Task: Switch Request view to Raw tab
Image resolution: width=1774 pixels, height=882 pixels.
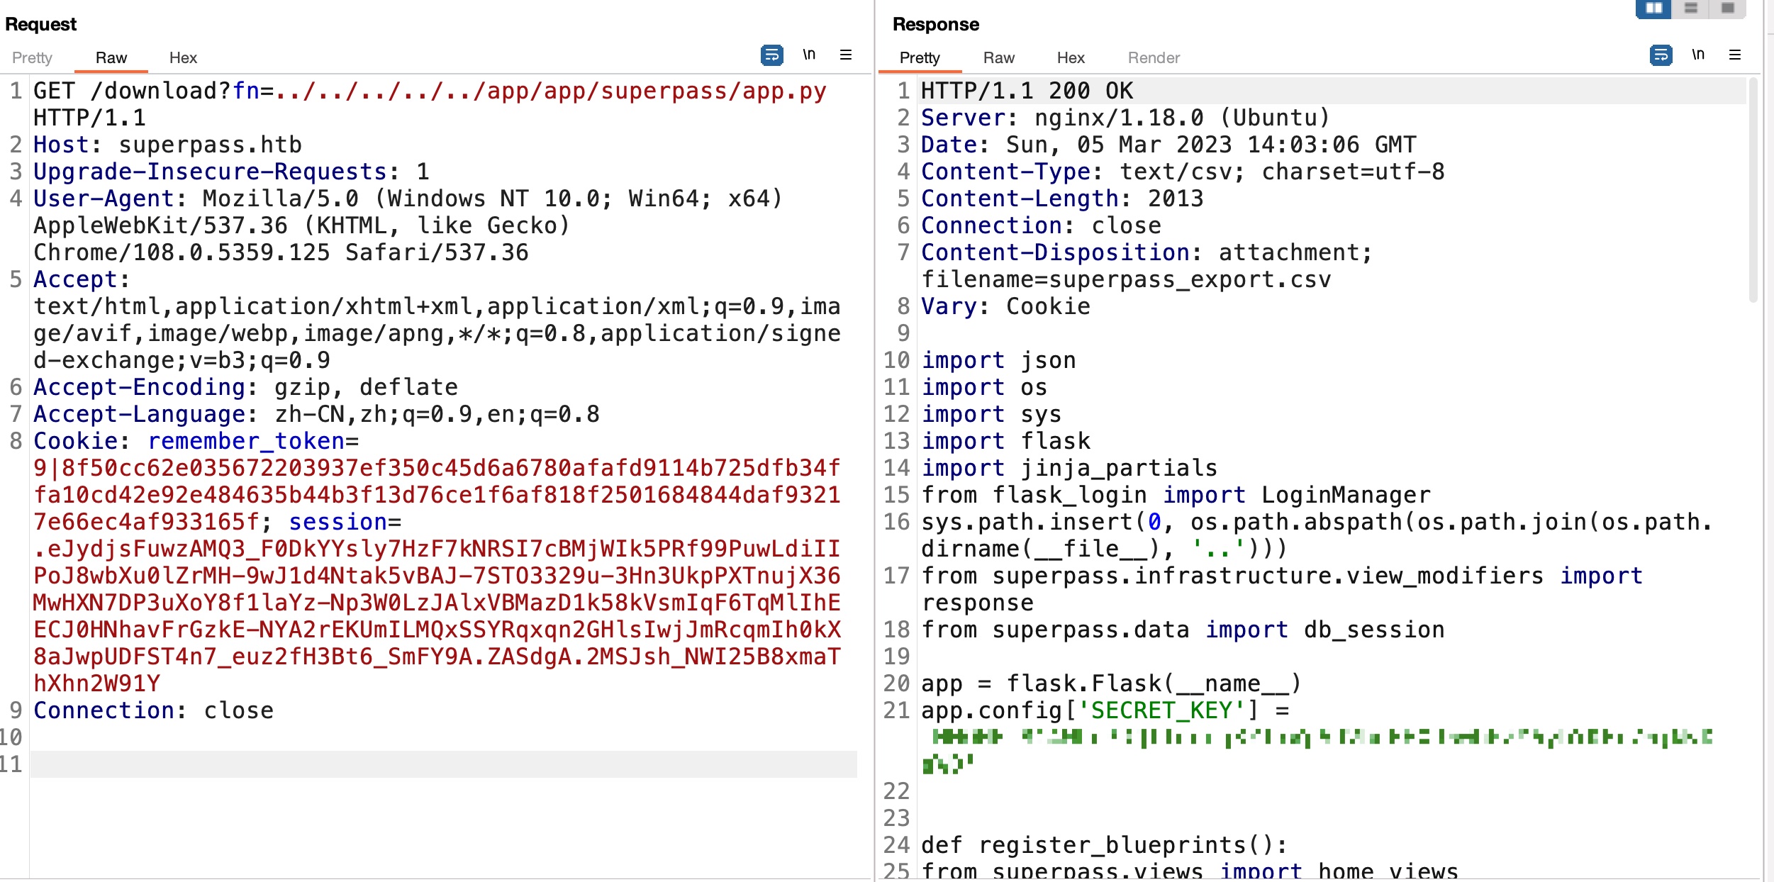Action: coord(111,58)
